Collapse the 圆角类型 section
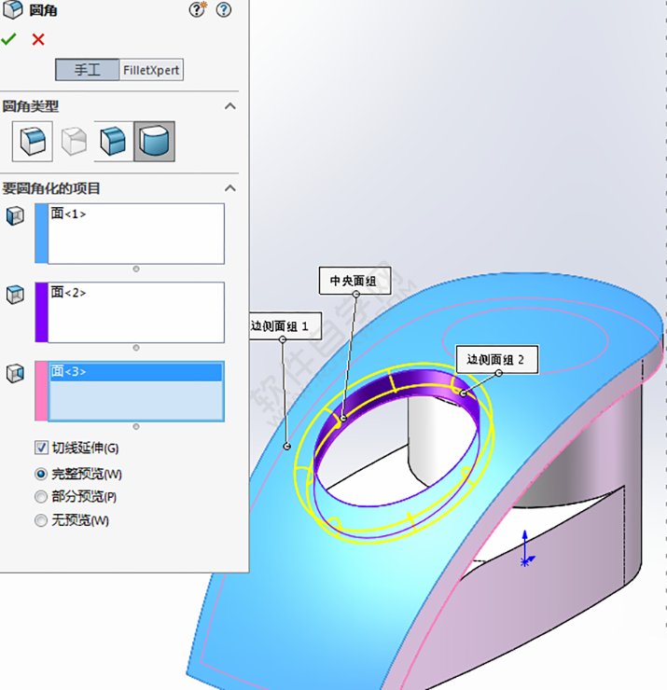This screenshot has height=690, width=667. pos(229,106)
